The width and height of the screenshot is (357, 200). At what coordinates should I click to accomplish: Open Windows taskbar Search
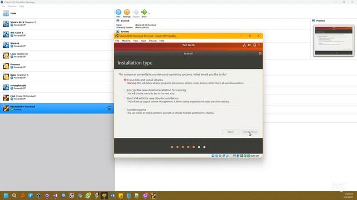[14, 196]
